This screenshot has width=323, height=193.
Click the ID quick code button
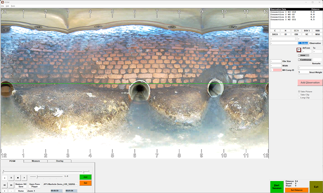tap(286, 34)
